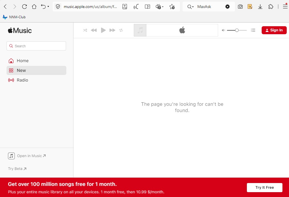Click the undo closed tab icon
This screenshot has width=289, height=197.
(x=43, y=7)
